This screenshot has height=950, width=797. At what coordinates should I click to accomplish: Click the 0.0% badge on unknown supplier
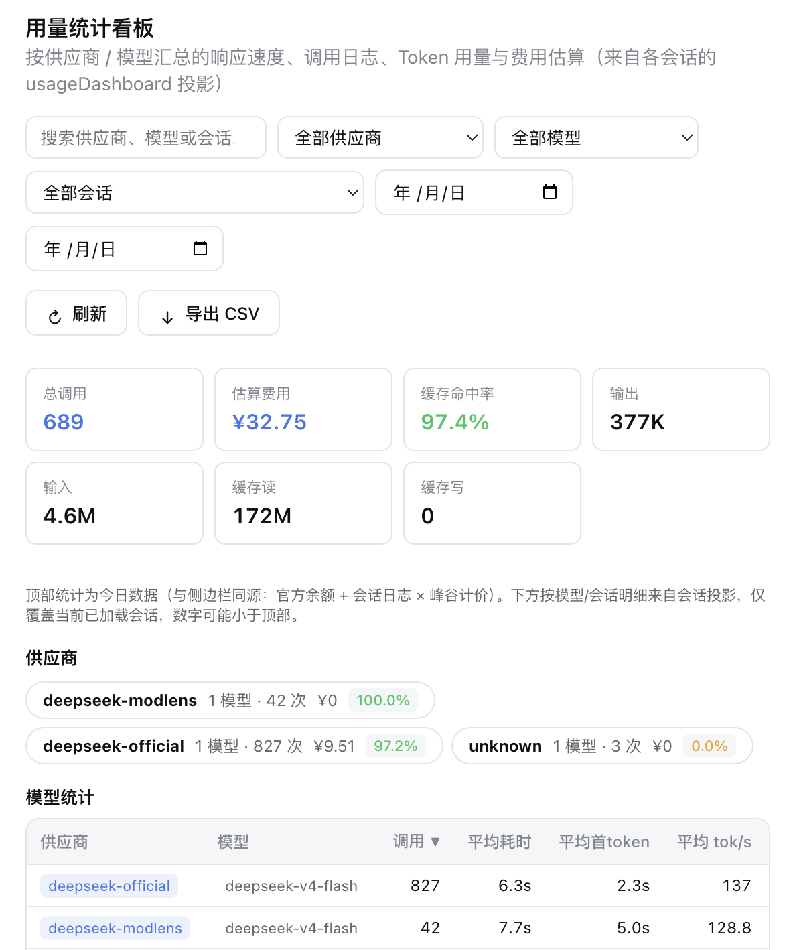coord(709,746)
